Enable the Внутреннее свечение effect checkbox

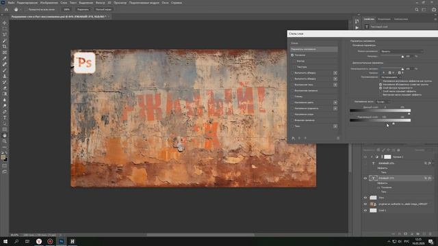click(x=292, y=91)
